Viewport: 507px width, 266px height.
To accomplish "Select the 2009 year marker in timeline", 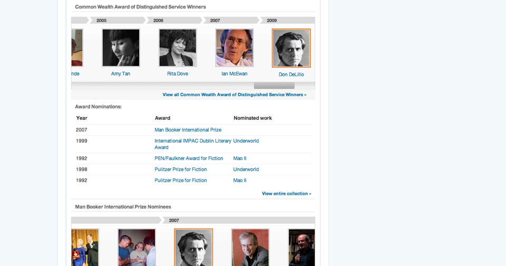I will 271,21.
